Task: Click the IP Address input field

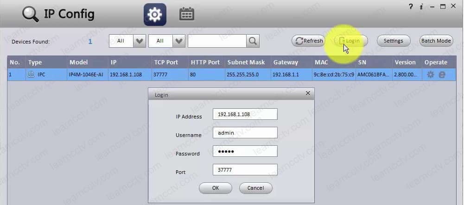Action: 245,114
